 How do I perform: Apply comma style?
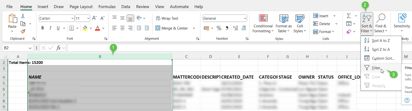[x=227, y=28]
